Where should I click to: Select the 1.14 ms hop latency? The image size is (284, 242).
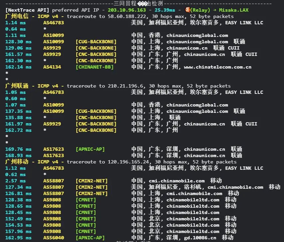(x=15, y=23)
